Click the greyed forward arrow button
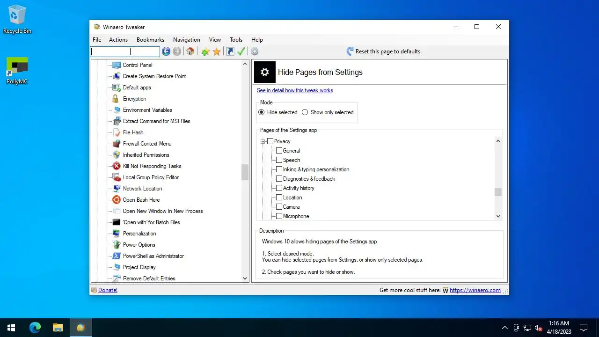599x337 pixels. [x=177, y=51]
